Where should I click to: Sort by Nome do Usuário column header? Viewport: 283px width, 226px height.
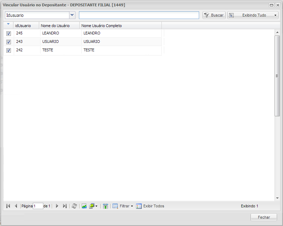[59, 26]
